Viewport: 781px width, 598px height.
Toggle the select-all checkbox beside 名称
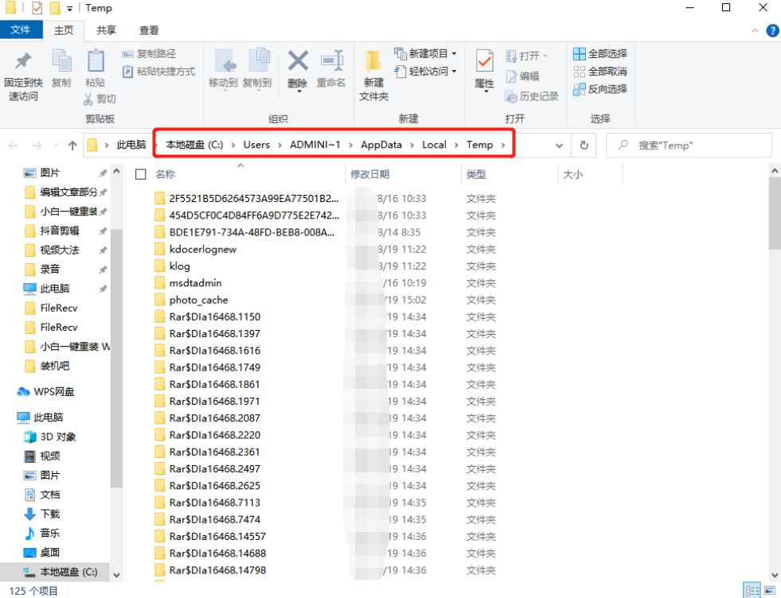141,174
